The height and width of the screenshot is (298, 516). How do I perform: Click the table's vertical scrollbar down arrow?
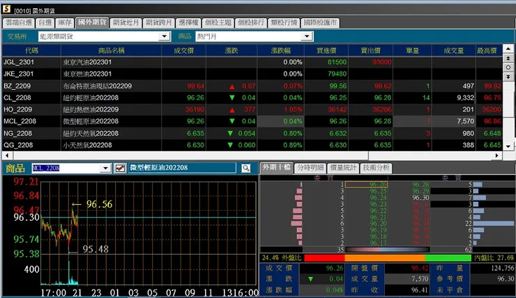[x=508, y=146]
